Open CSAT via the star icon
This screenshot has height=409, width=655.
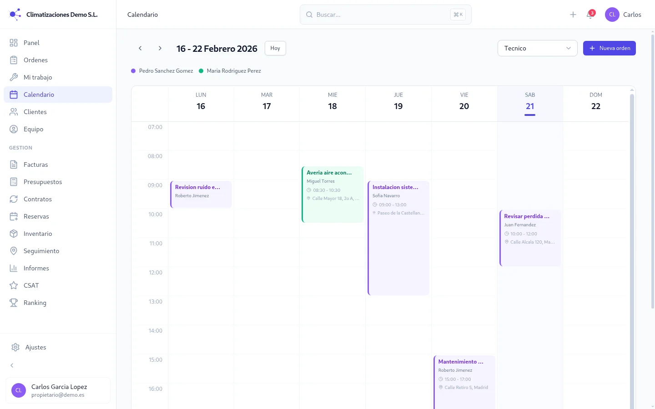tap(15, 285)
